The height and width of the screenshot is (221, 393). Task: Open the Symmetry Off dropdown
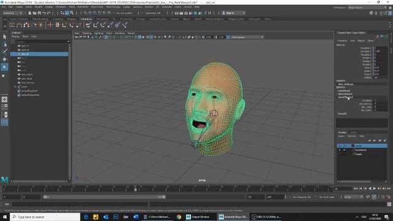coord(153,13)
